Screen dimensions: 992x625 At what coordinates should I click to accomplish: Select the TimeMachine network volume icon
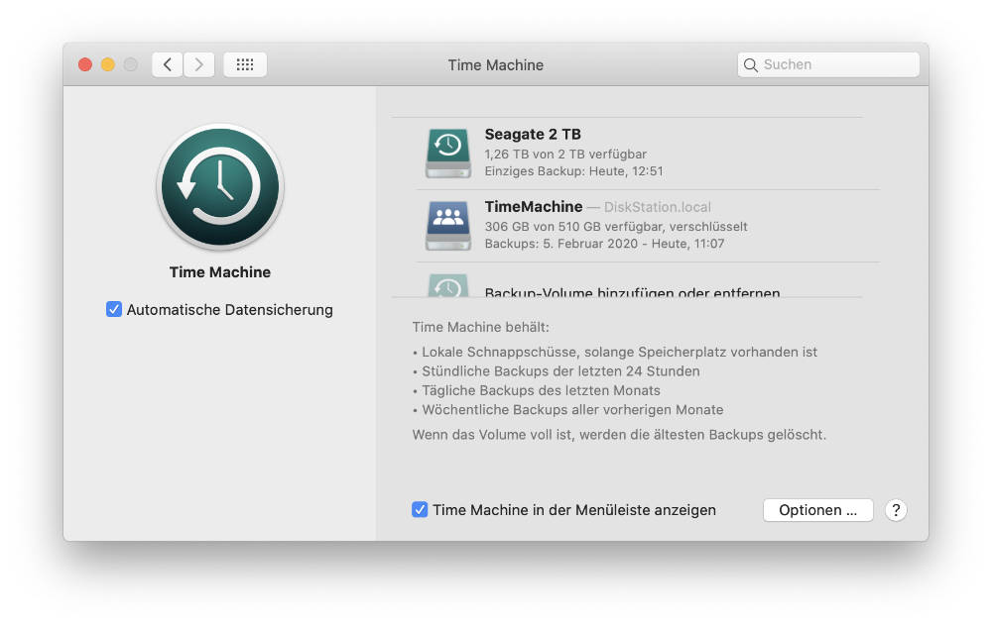click(448, 226)
